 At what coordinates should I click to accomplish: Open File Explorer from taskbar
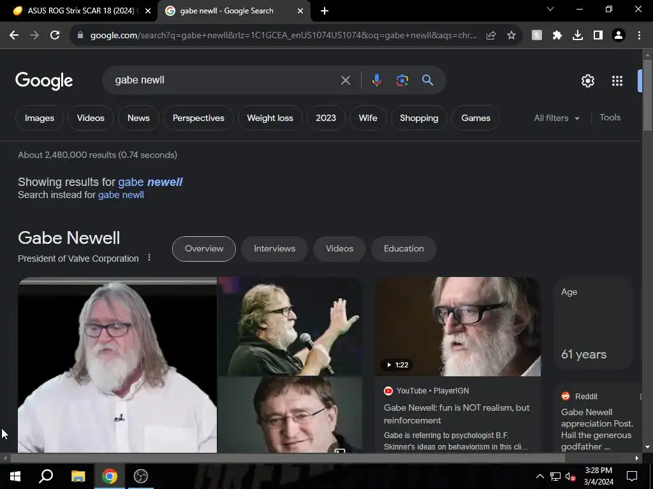pyautogui.click(x=78, y=476)
